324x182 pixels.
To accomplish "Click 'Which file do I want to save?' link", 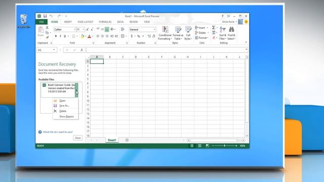I will pos(58,132).
